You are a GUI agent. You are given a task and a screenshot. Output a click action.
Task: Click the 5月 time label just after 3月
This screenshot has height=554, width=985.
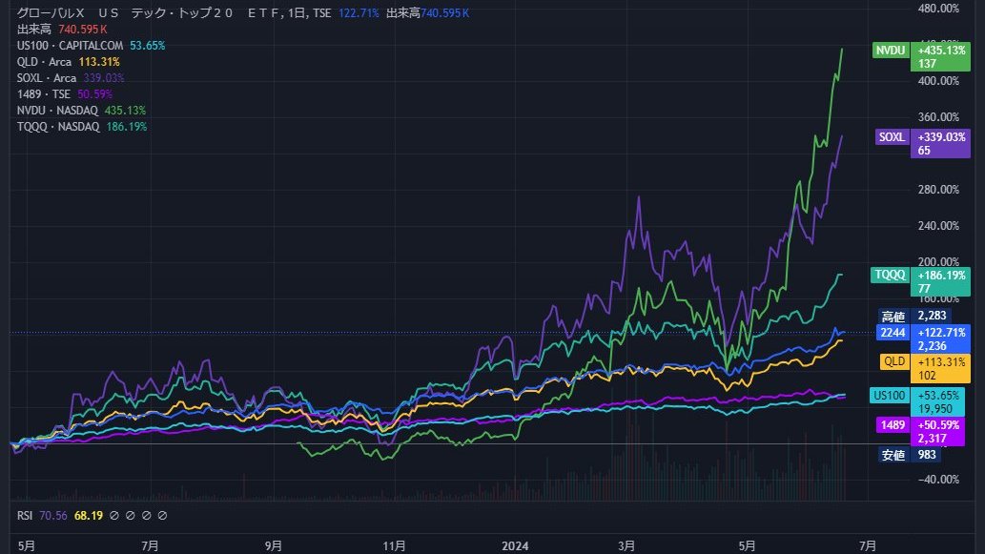click(747, 545)
